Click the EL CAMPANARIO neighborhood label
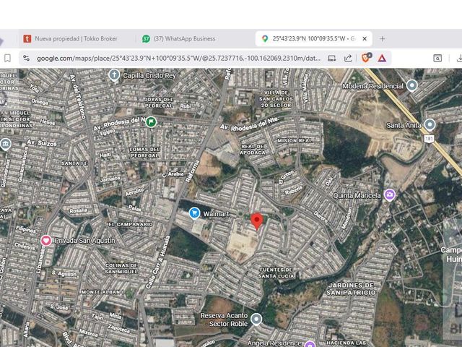 coord(131,224)
